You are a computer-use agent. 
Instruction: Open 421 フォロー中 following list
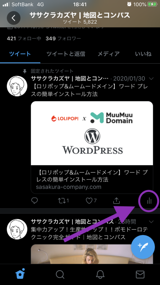point(24,38)
